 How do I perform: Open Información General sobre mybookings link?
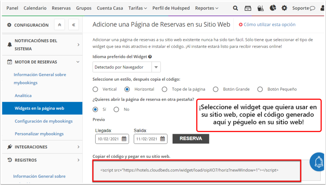[40, 78]
